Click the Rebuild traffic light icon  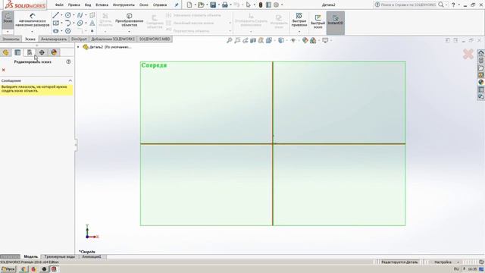(x=261, y=5)
